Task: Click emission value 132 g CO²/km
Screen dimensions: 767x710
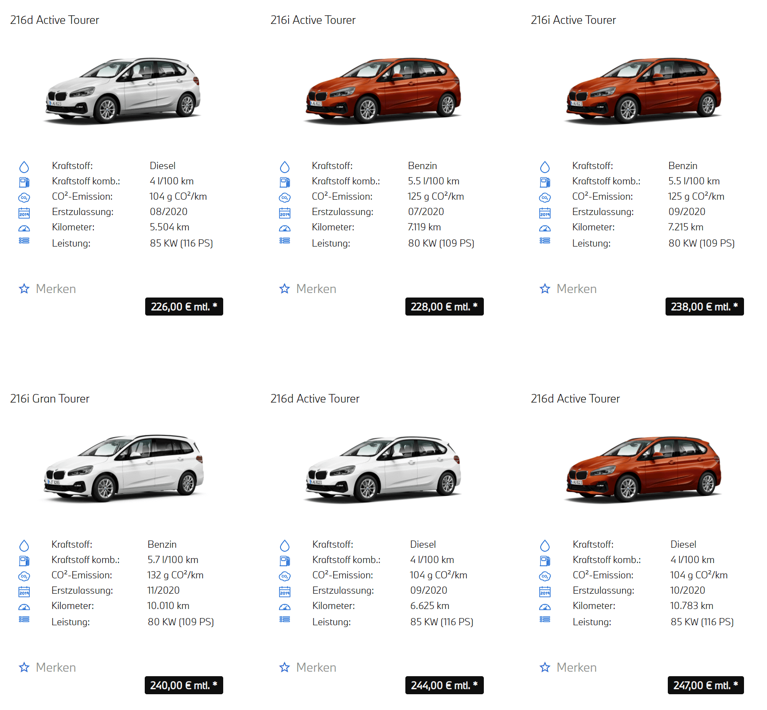Action: pos(175,575)
